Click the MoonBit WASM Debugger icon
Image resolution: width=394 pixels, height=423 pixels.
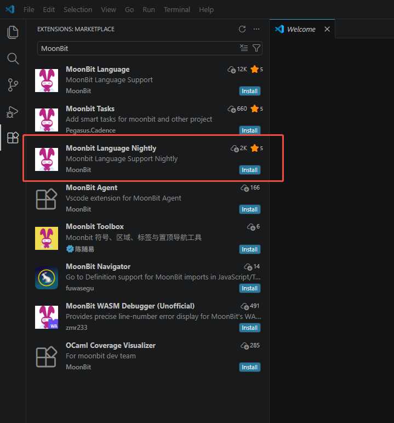tap(47, 317)
